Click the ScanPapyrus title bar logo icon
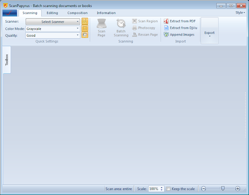This screenshot has height=195, width=249. (x=5, y=5)
